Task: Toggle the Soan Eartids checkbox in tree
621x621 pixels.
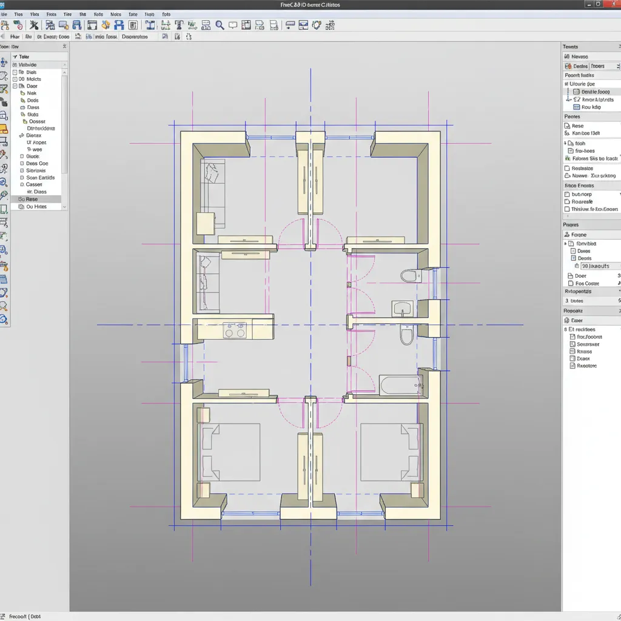Action: click(22, 178)
